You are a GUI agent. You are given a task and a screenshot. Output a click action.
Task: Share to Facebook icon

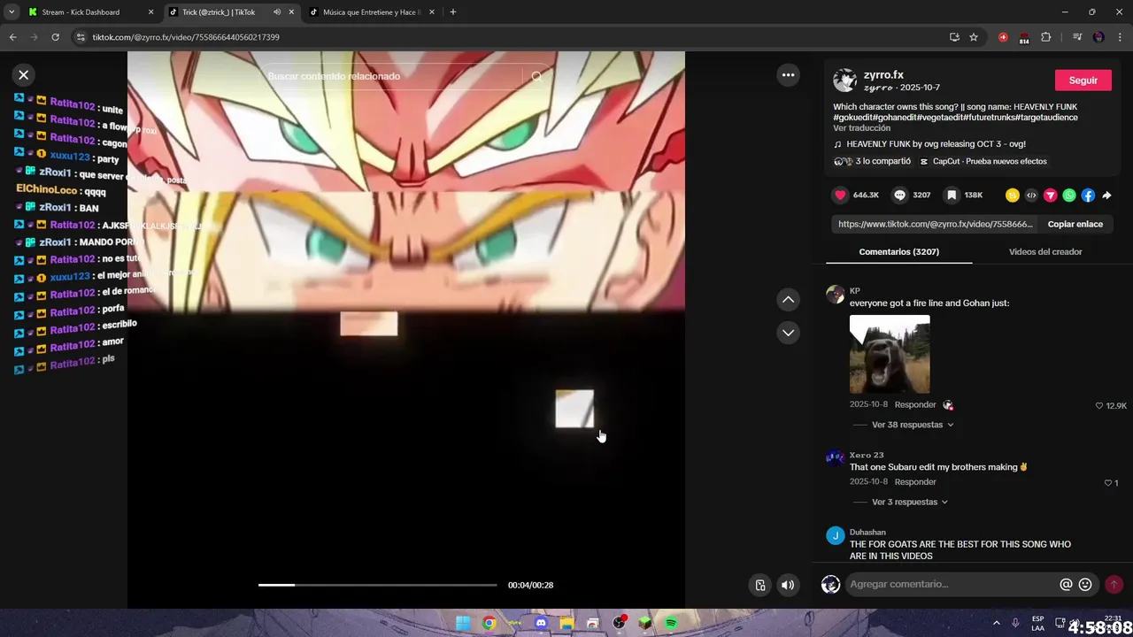click(1088, 196)
